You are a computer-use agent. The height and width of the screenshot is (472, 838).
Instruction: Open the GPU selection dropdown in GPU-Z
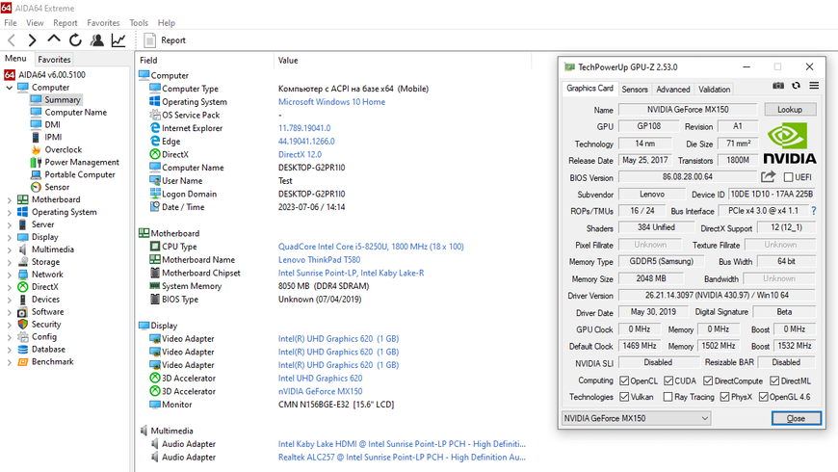636,418
